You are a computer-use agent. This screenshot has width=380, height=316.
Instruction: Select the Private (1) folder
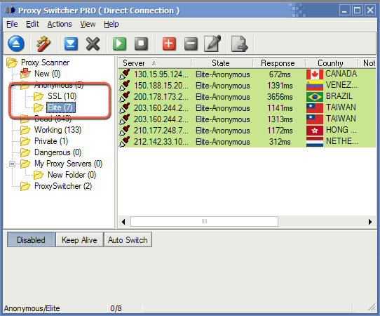tap(51, 141)
